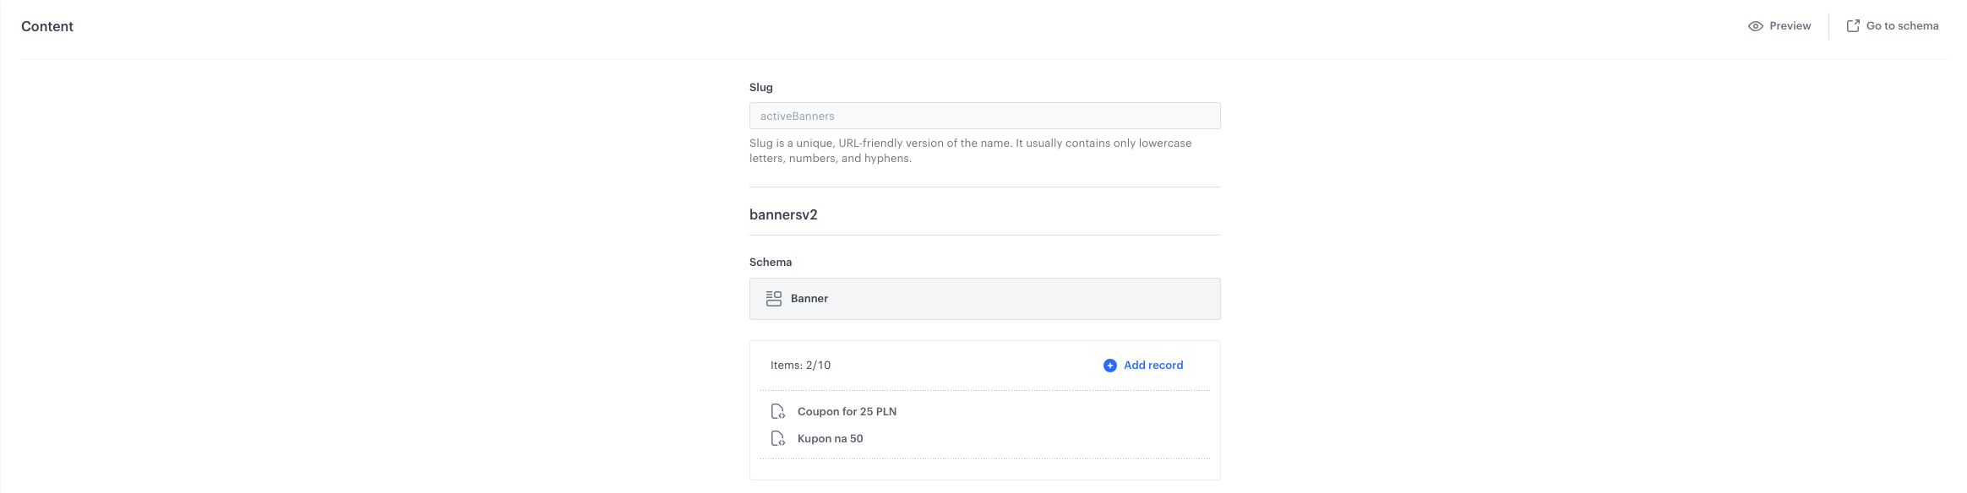Click the Items 2/10 counter
The width and height of the screenshot is (1967, 493).
click(800, 366)
